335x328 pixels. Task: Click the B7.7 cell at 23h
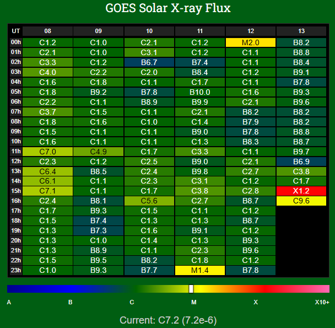click(149, 270)
